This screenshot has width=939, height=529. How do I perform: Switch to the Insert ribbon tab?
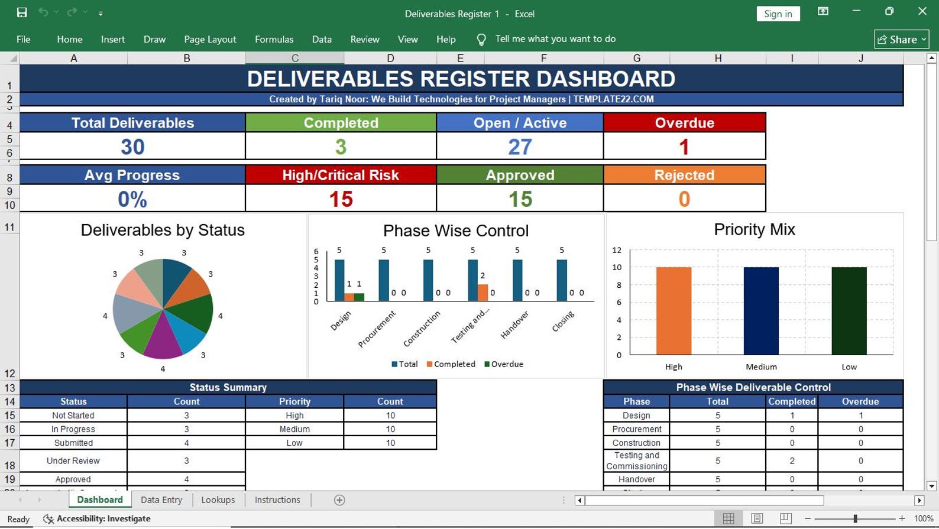(113, 39)
